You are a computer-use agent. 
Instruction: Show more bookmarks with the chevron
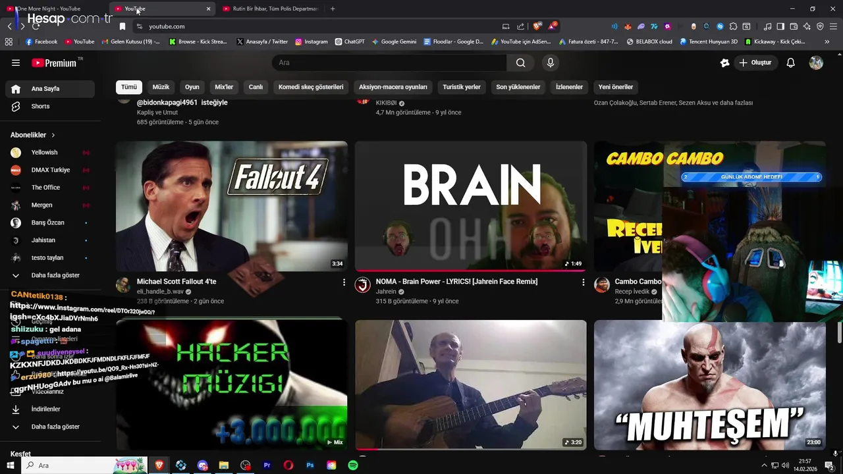(x=827, y=41)
